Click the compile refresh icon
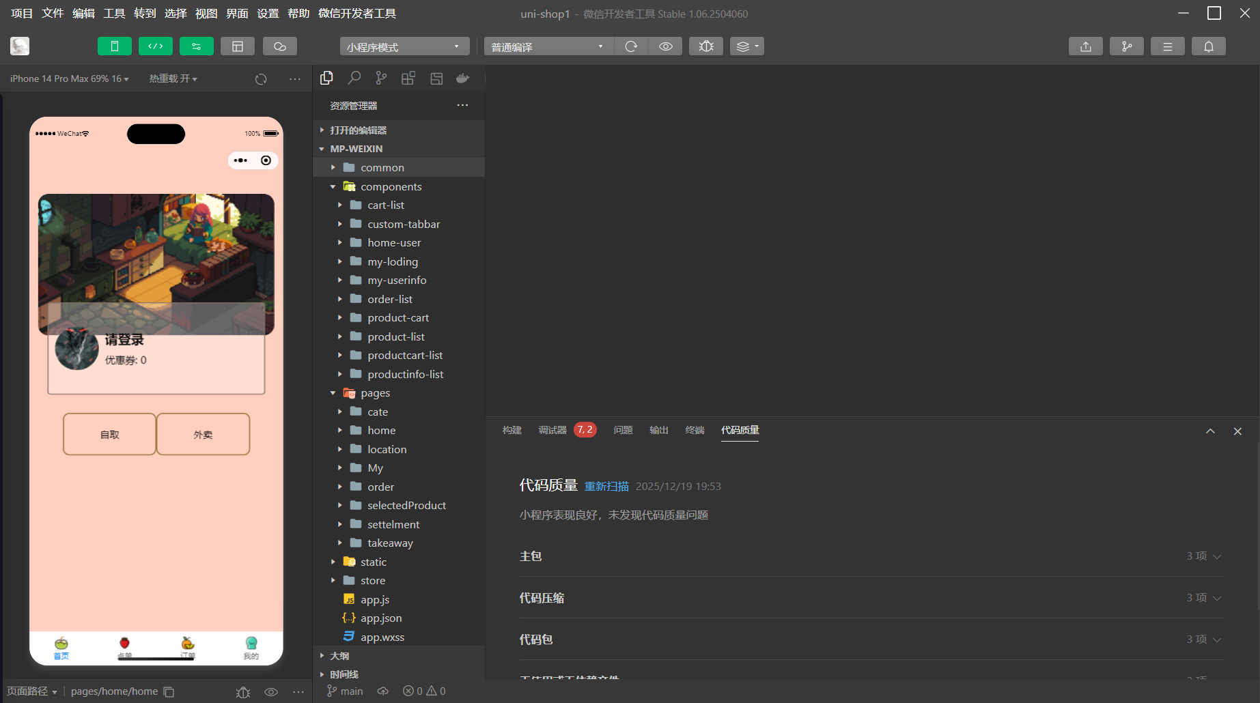 (x=631, y=46)
